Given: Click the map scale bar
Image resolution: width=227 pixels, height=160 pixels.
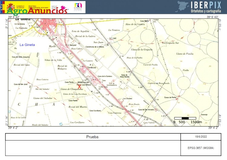Looking at the screenshot, I should [185, 118].
